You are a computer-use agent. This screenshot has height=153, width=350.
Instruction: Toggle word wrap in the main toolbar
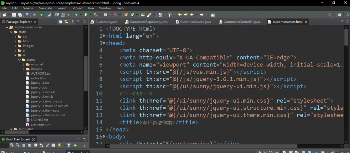[x=57, y=15]
